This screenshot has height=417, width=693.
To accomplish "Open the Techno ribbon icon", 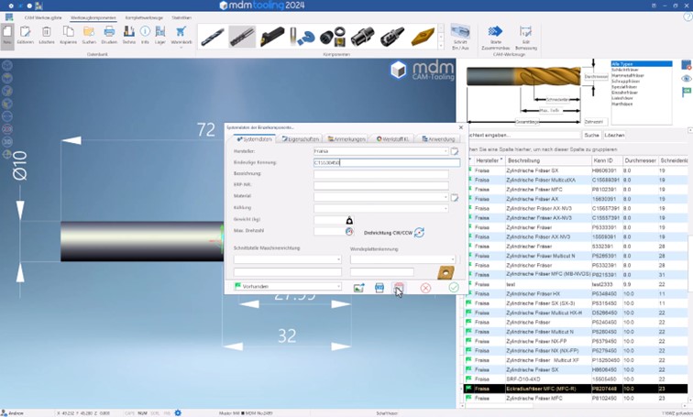I will click(x=128, y=35).
